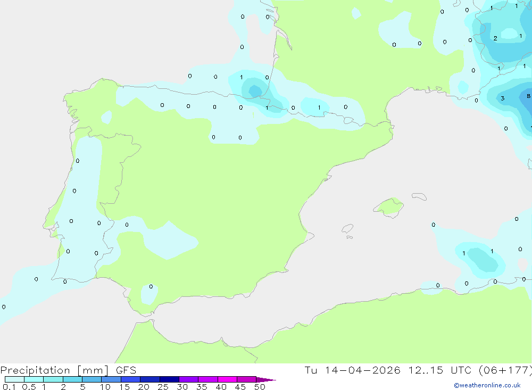Click the 0.5–1 mm legend color swatch
Viewport: 532px width, 390px height.
point(34,379)
